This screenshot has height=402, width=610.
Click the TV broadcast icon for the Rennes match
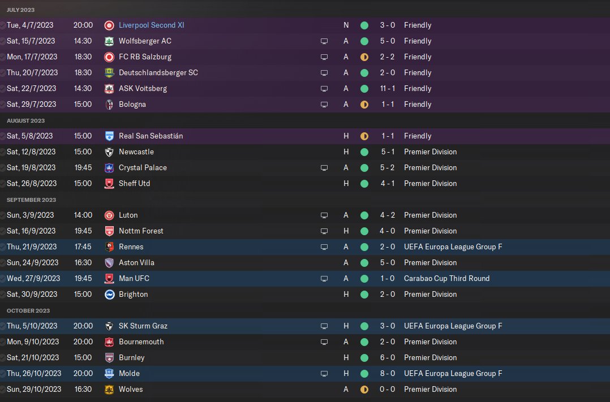click(x=324, y=247)
